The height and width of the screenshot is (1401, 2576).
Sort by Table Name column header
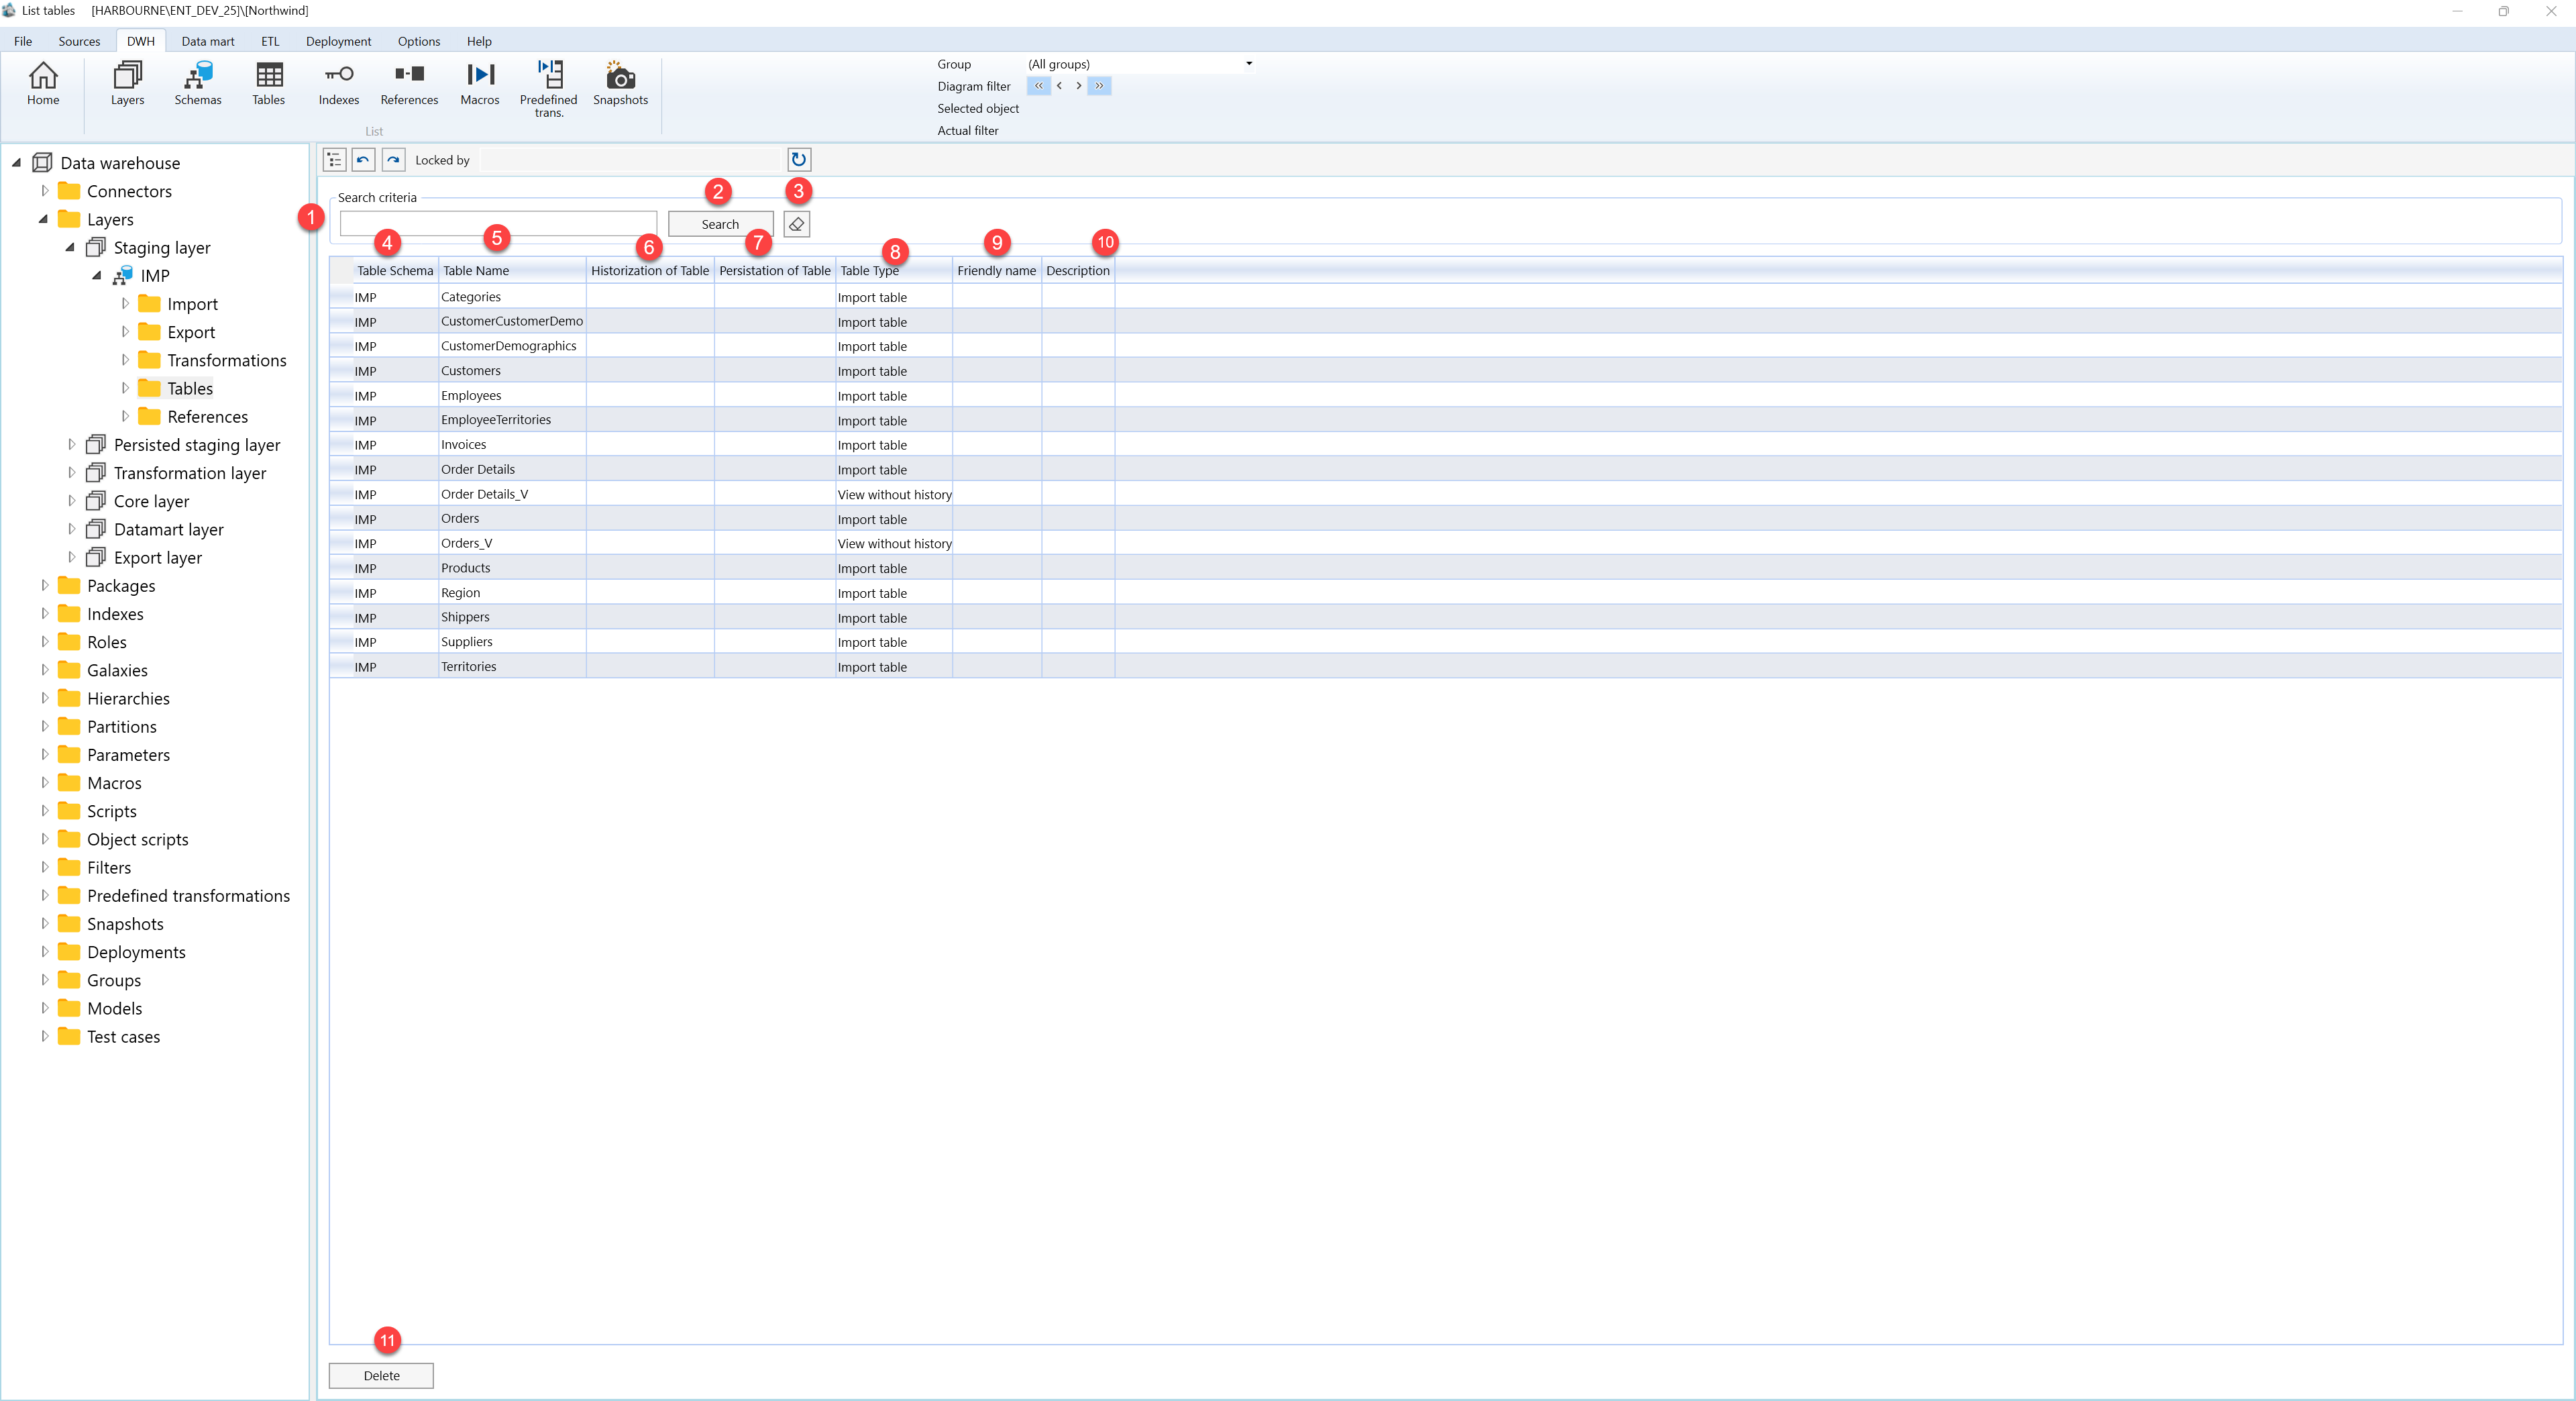pos(512,270)
